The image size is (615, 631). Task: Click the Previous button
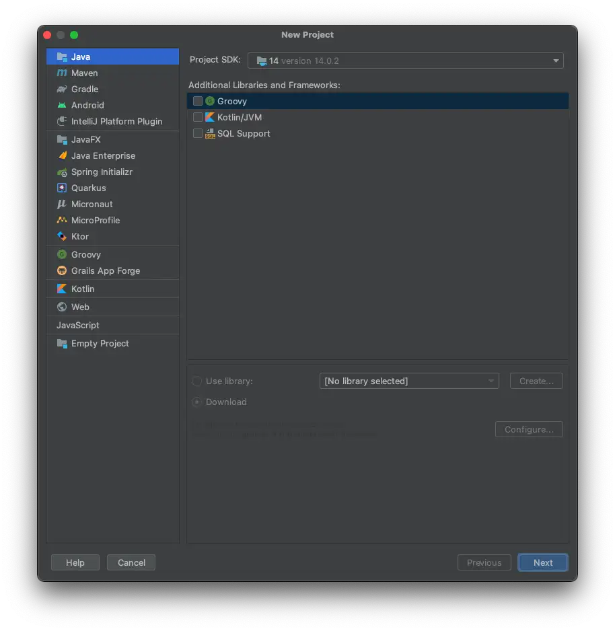coord(484,562)
